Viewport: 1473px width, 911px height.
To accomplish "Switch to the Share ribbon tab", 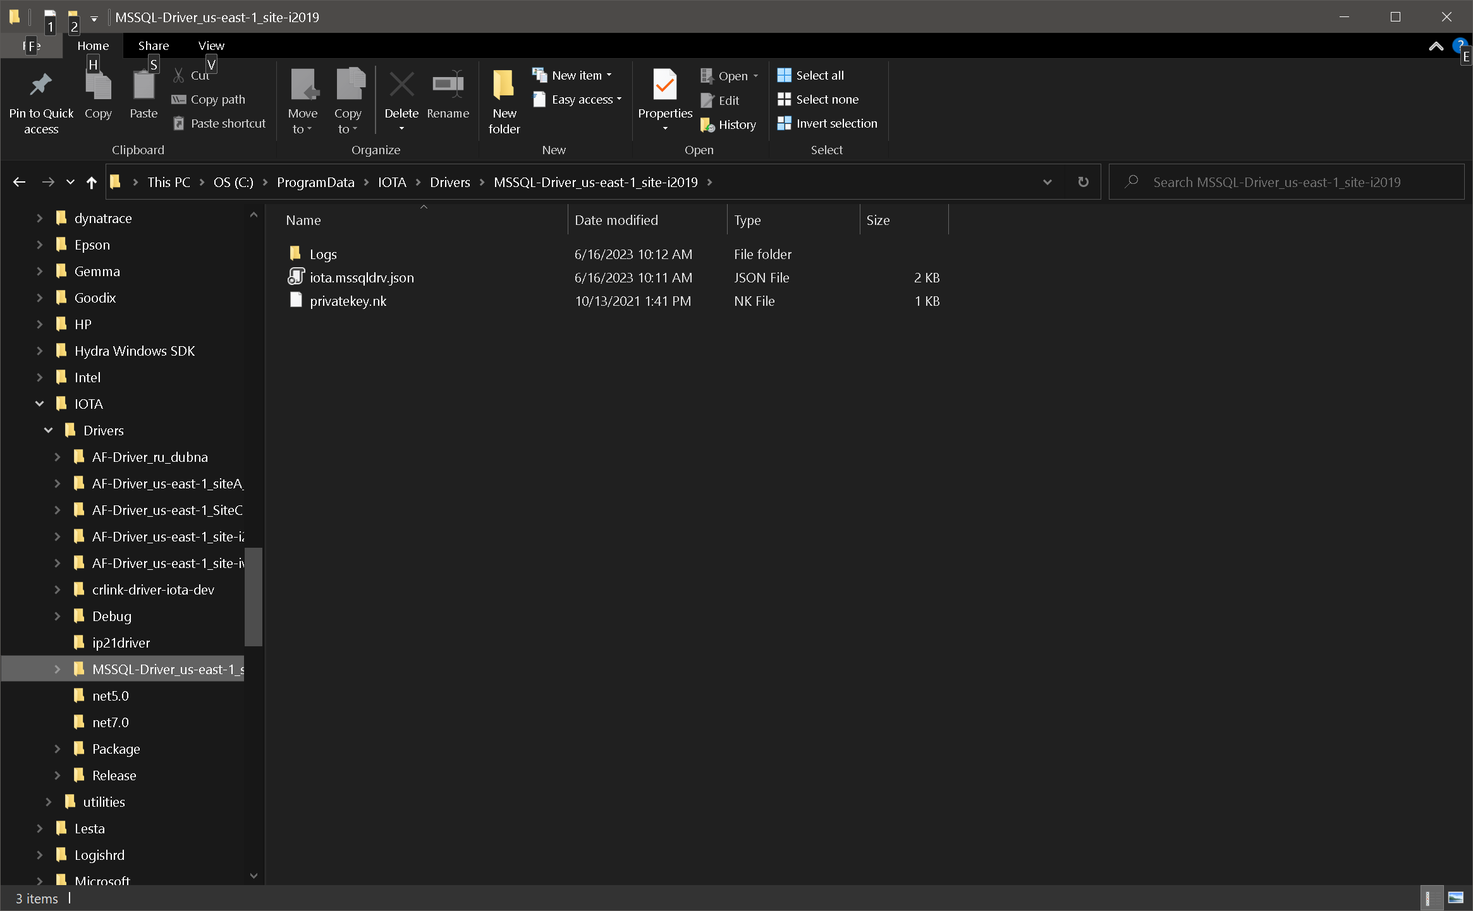I will coord(154,45).
